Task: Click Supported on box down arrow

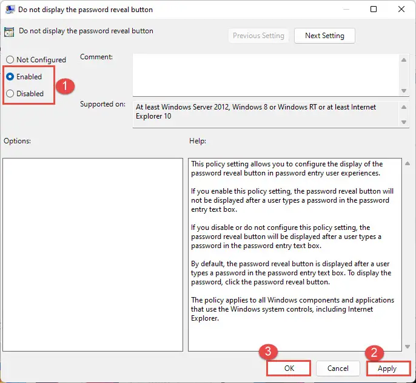Action: coord(404,122)
